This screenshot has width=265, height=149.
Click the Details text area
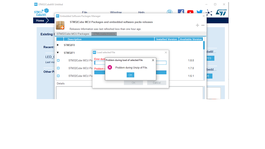tap(130, 93)
